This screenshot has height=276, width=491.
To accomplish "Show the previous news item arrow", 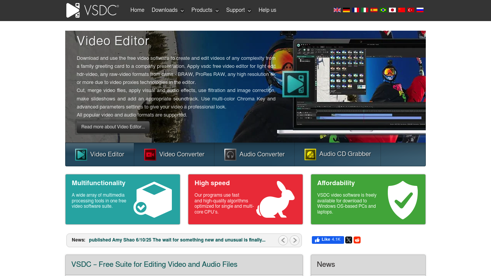I will point(283,240).
